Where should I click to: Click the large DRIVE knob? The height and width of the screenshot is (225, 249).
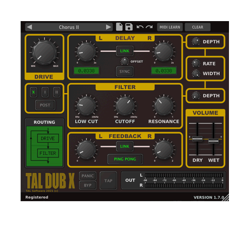44,52
